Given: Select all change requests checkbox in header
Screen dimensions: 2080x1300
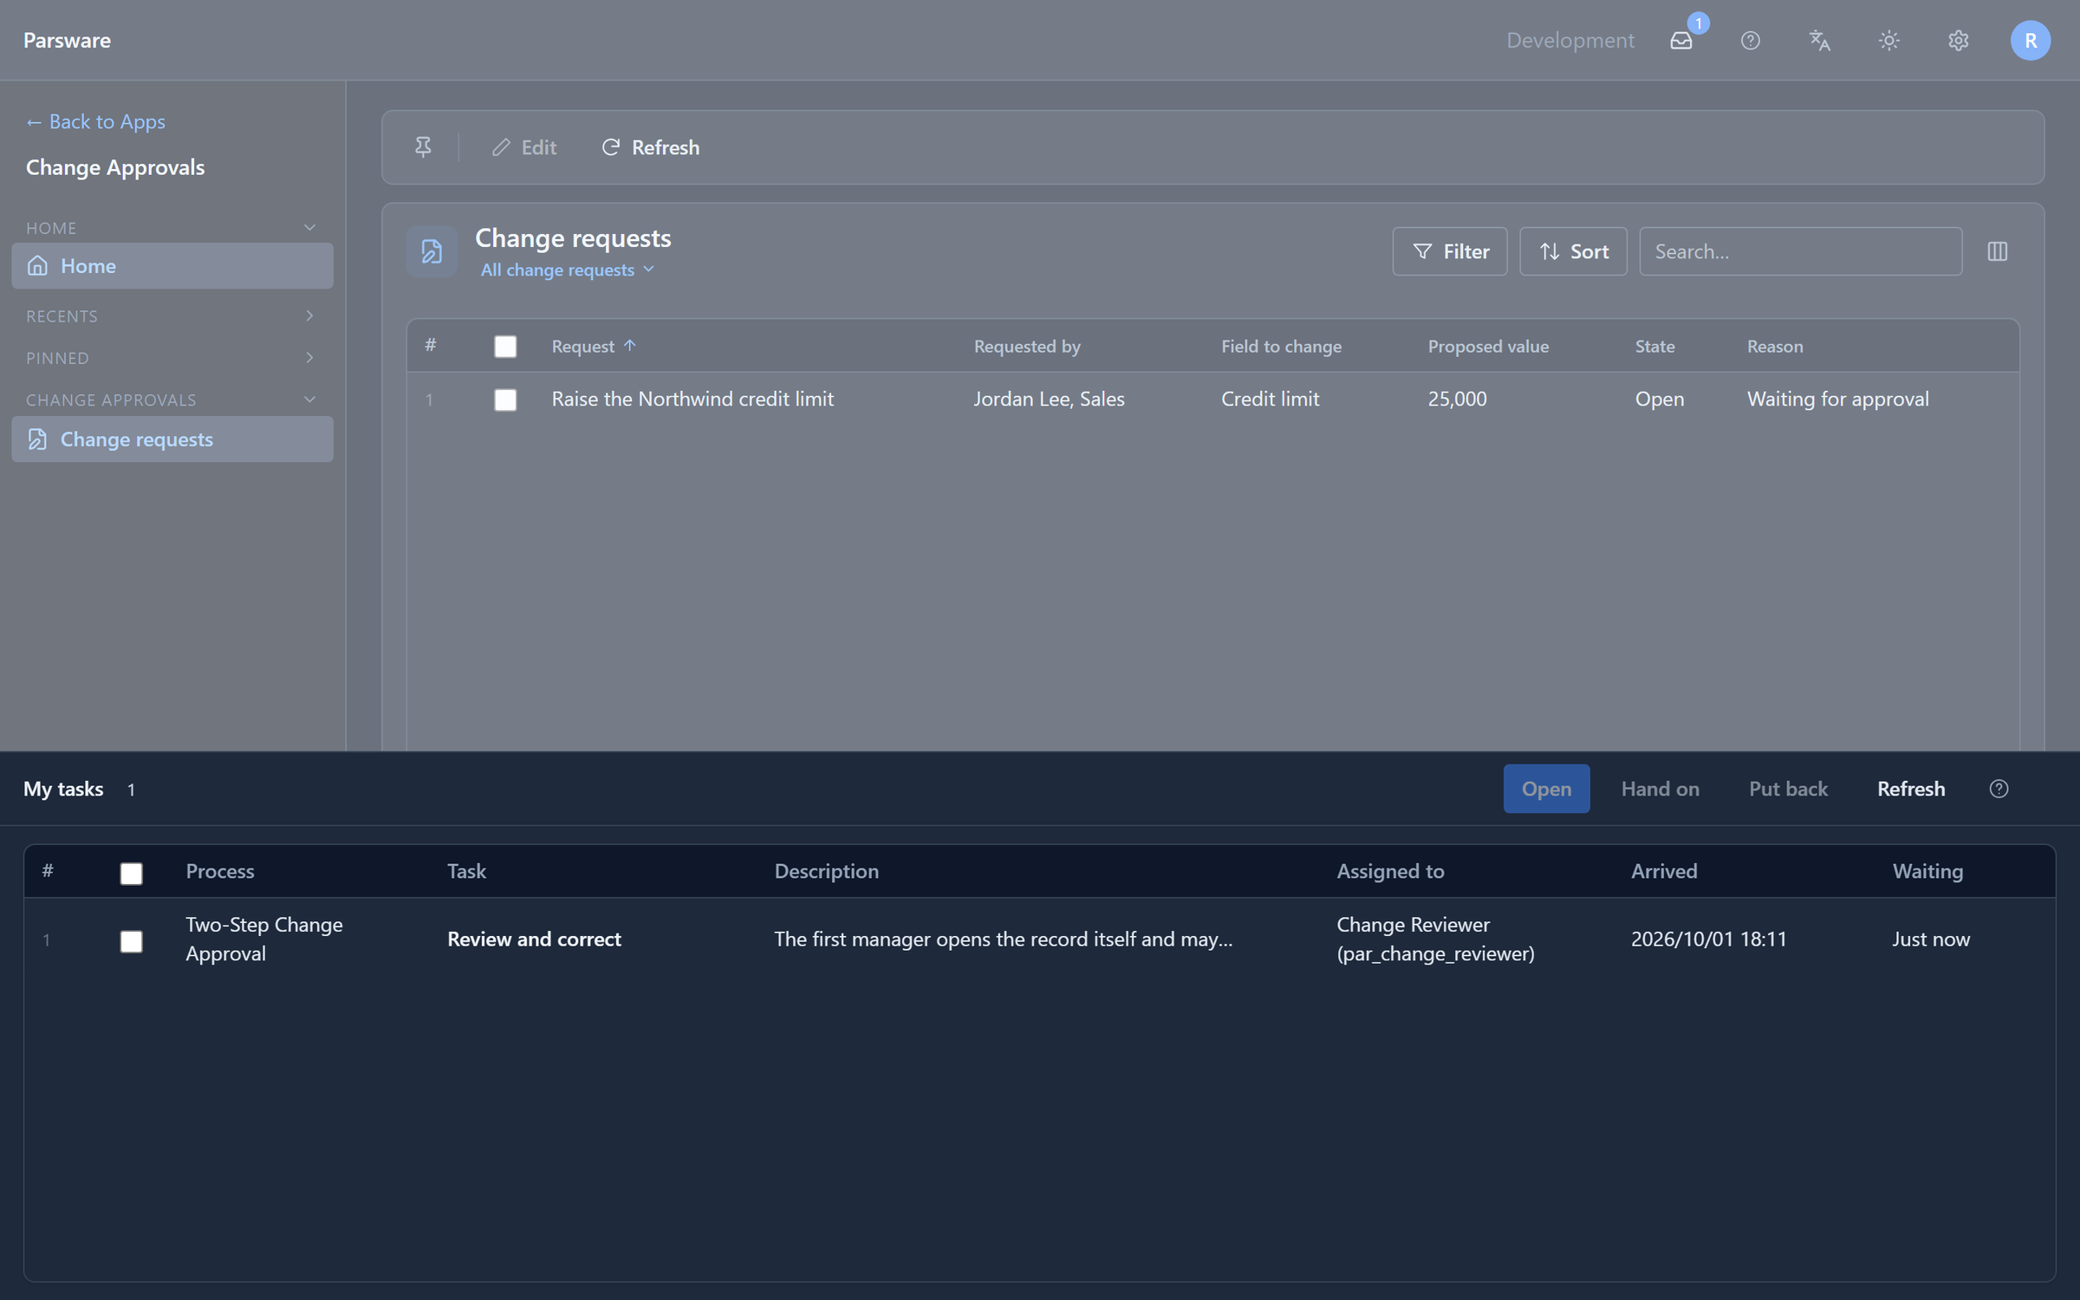Looking at the screenshot, I should pos(505,347).
